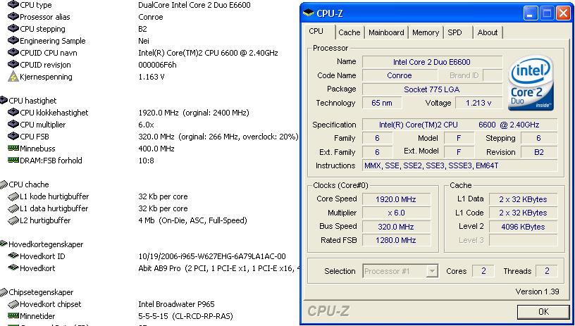
Task: Click the chip icon beside Prosessor alias
Action: coord(13,16)
